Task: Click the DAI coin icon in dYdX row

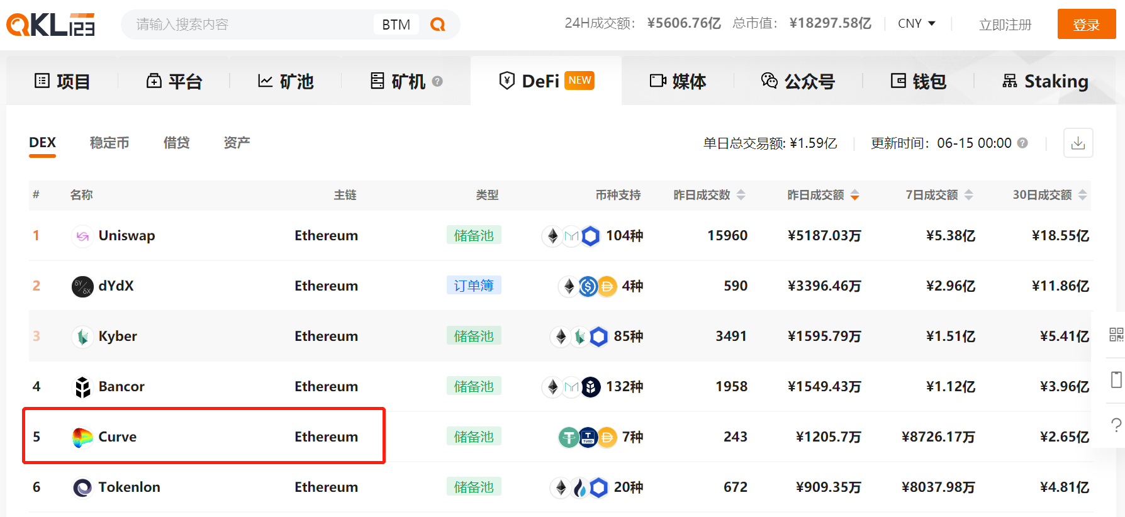Action: 607,286
